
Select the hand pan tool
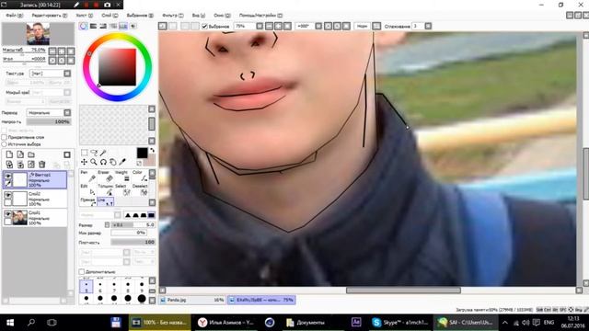112,162
